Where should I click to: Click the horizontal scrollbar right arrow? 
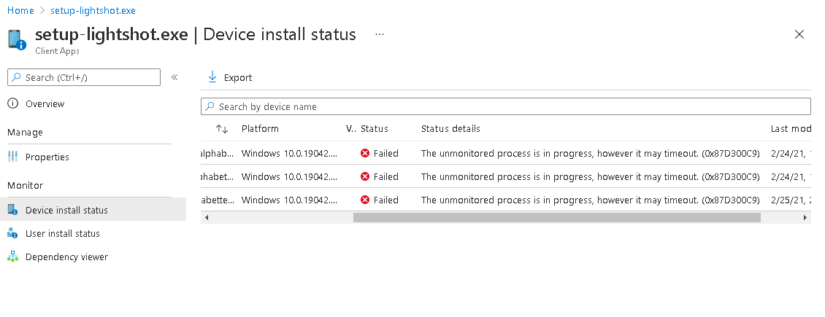tap(805, 217)
